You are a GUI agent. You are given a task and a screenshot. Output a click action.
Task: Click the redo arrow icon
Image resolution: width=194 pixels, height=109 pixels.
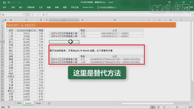coord(14,2)
